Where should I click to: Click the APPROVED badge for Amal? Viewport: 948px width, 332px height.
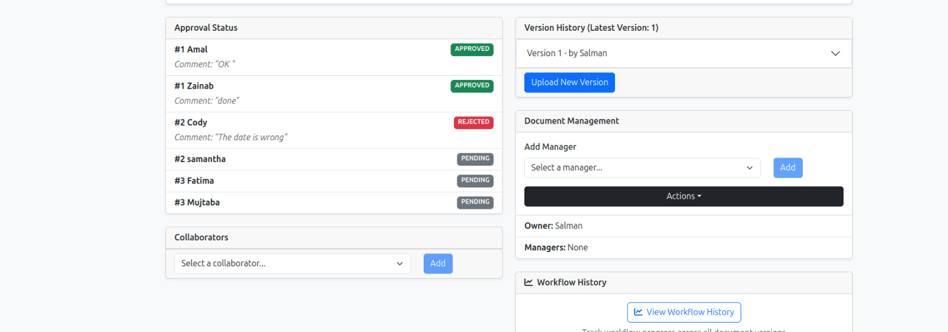472,49
